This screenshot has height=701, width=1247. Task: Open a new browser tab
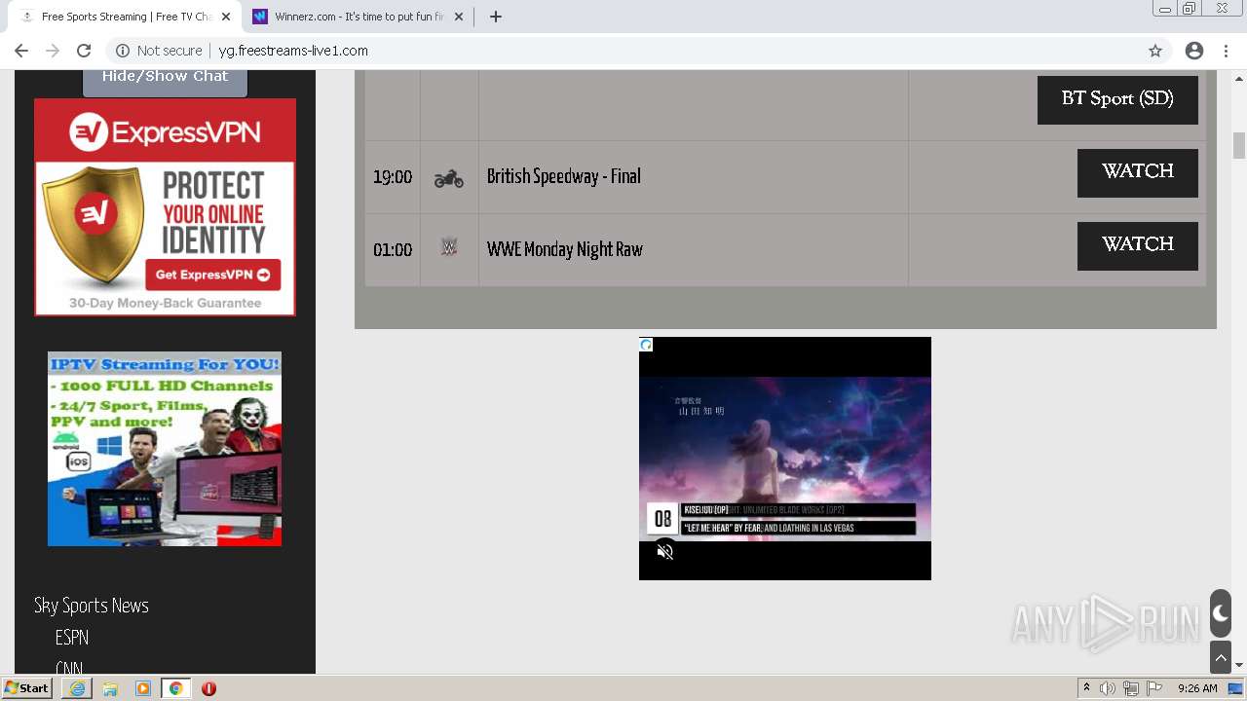click(496, 17)
